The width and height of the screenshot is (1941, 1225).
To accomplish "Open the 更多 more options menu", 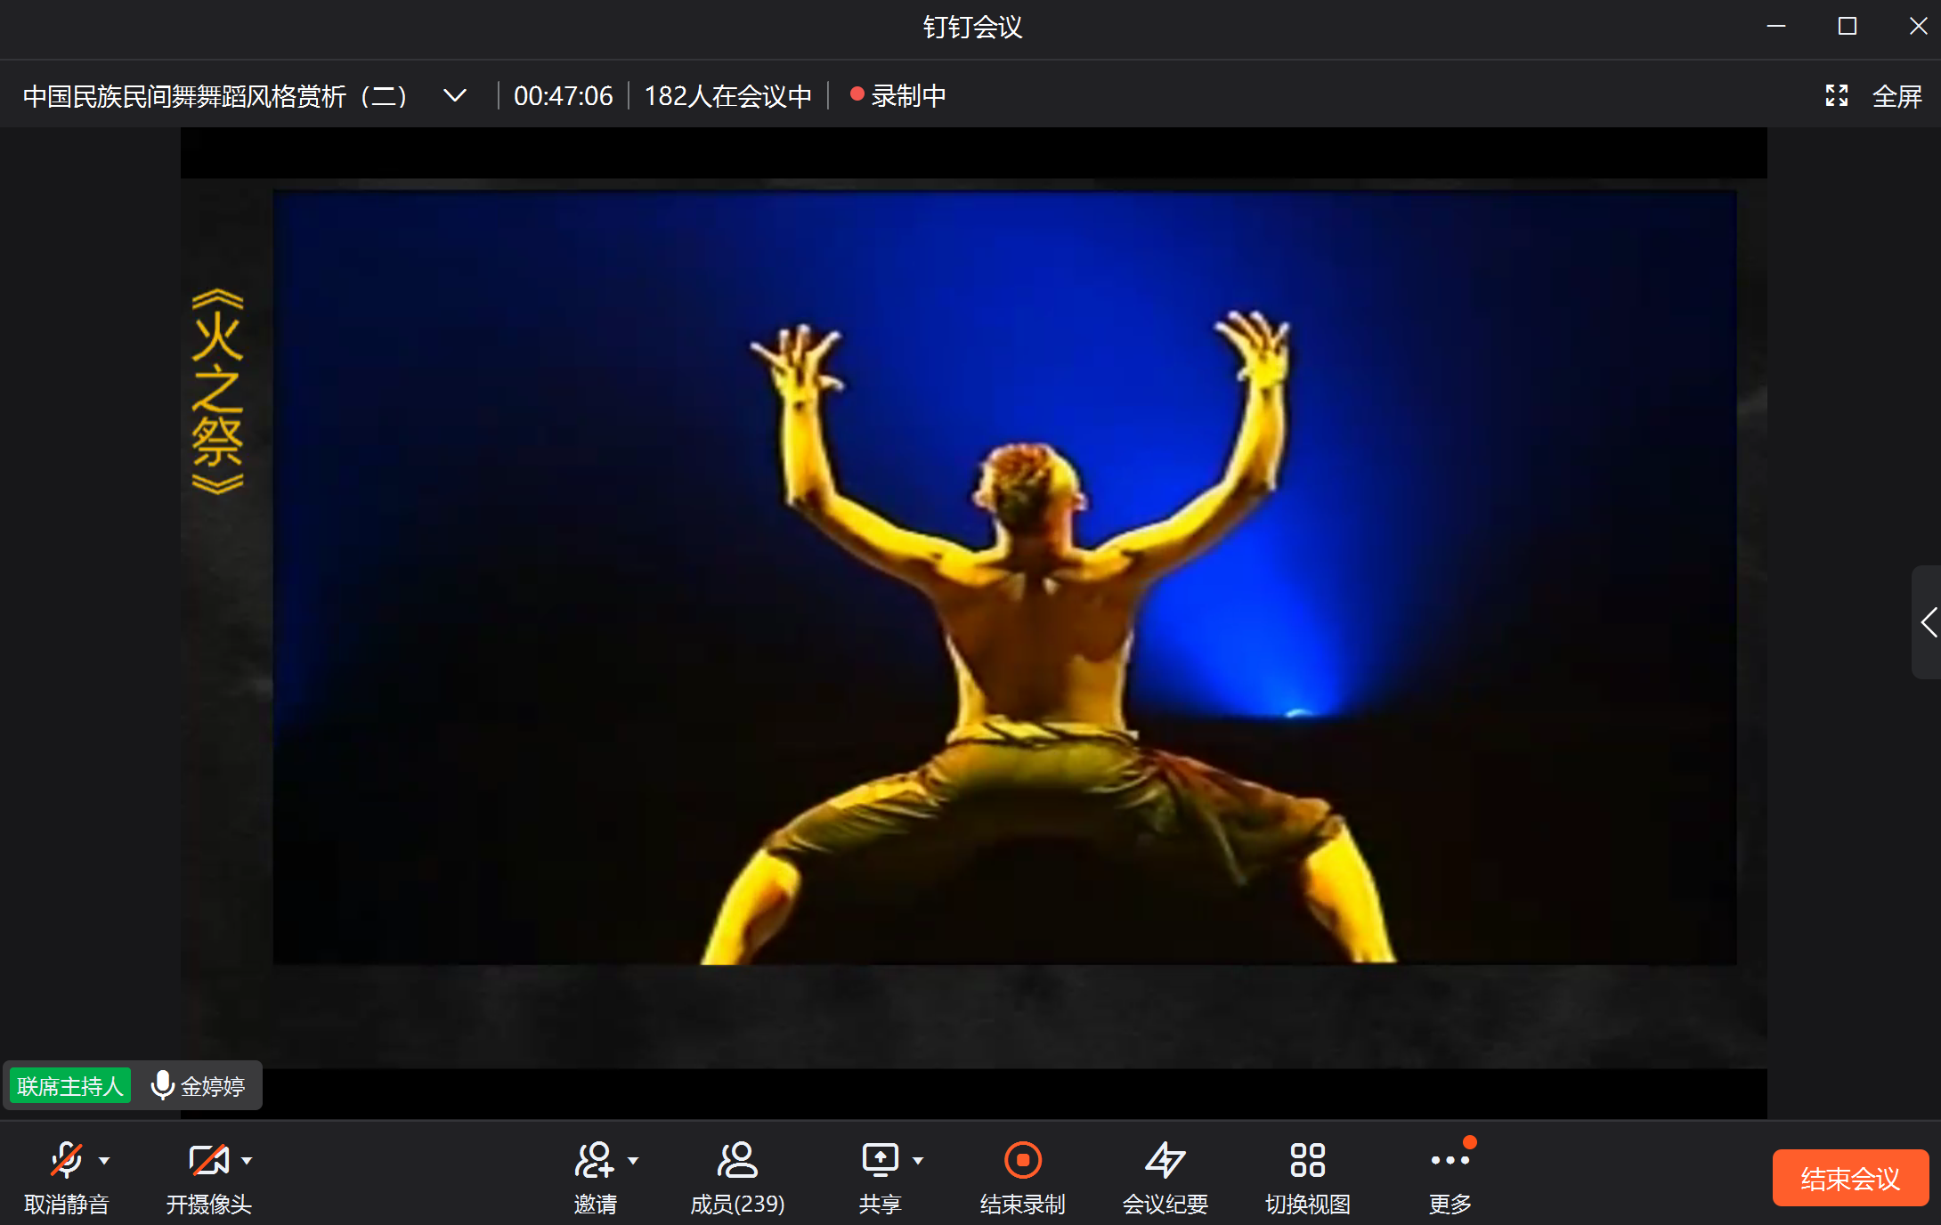I will 1450,1177.
